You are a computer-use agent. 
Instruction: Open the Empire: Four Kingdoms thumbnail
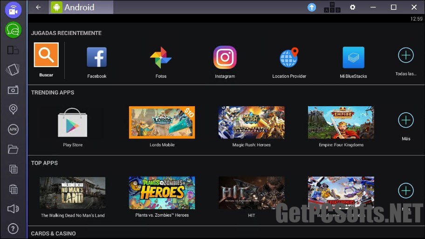tap(341, 123)
